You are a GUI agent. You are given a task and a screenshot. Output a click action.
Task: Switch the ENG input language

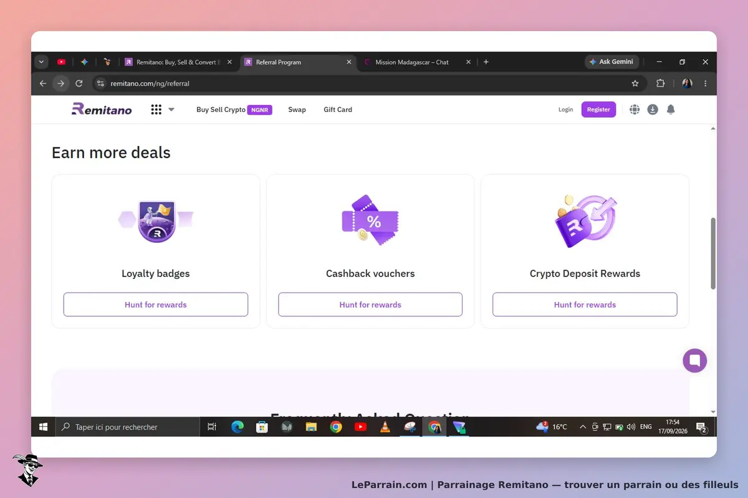tap(646, 427)
